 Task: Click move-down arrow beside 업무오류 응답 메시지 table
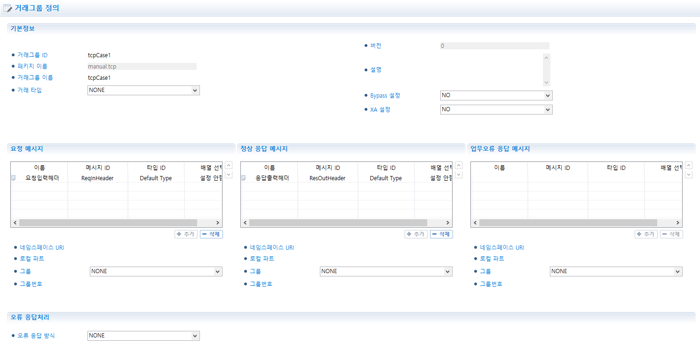coord(689,175)
